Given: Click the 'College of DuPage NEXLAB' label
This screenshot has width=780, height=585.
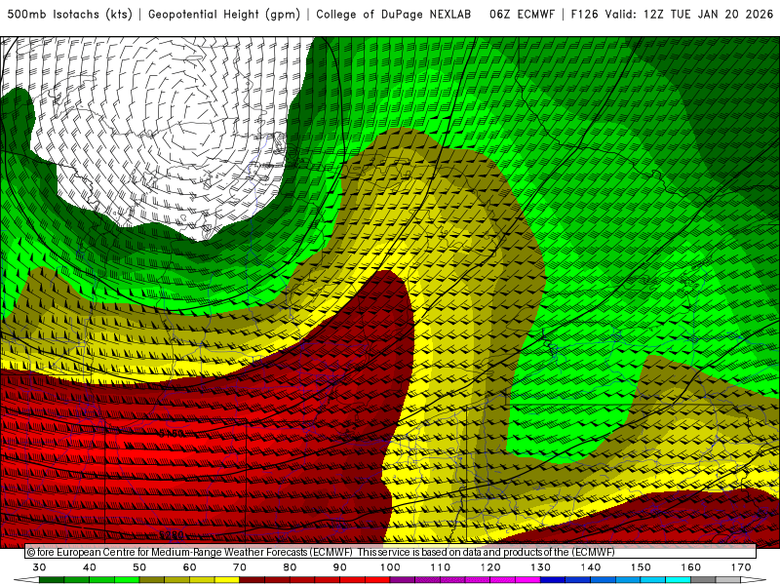Looking at the screenshot, I should pyautogui.click(x=394, y=15).
